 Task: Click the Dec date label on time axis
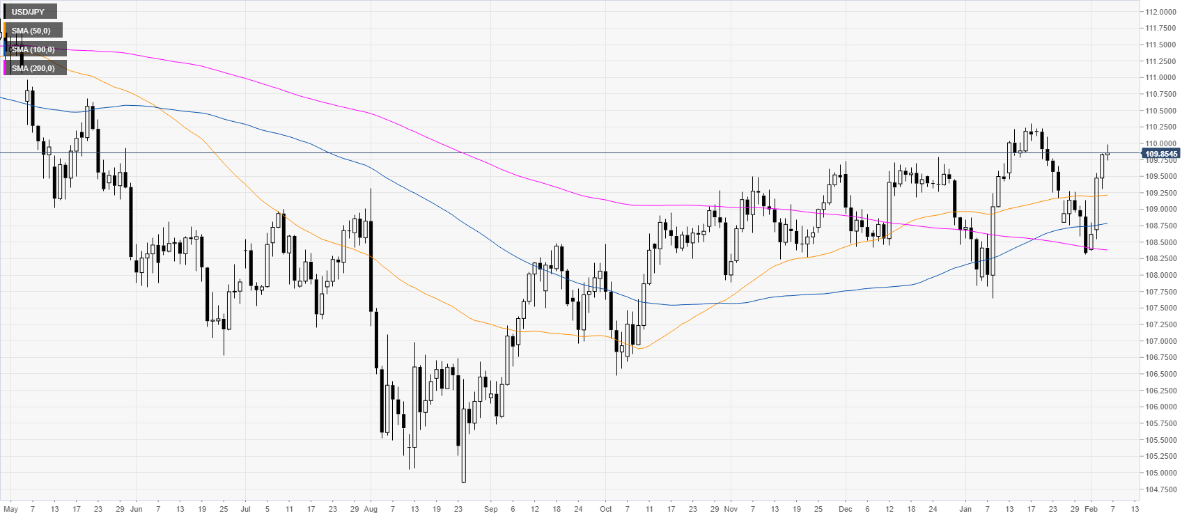845,509
